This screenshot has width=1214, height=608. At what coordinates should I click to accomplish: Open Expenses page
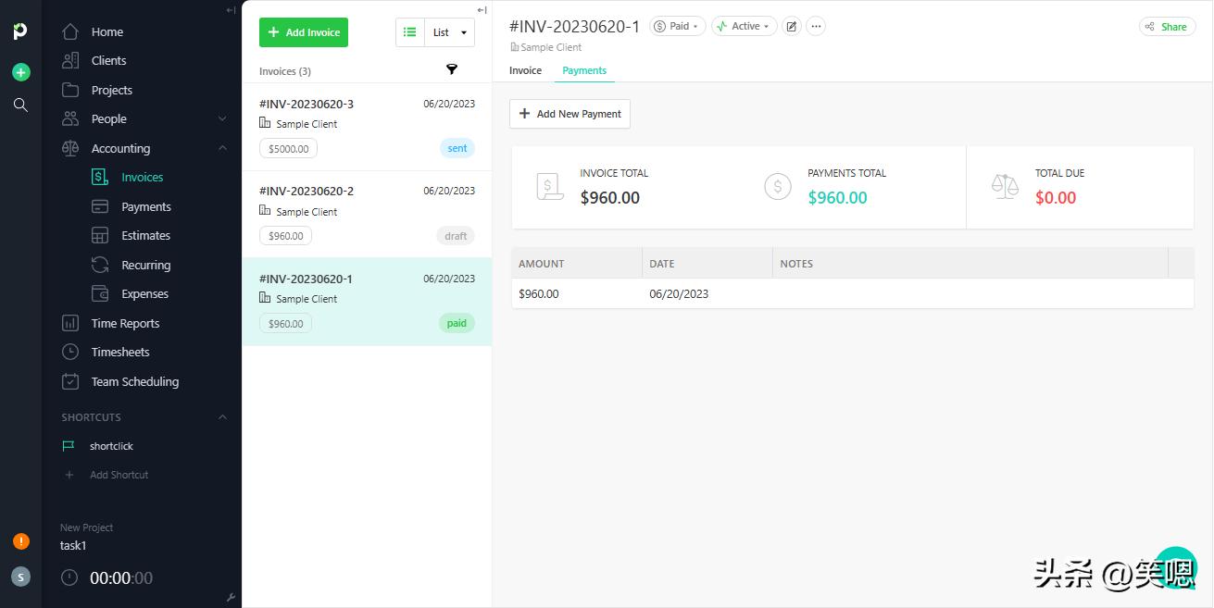pos(144,293)
